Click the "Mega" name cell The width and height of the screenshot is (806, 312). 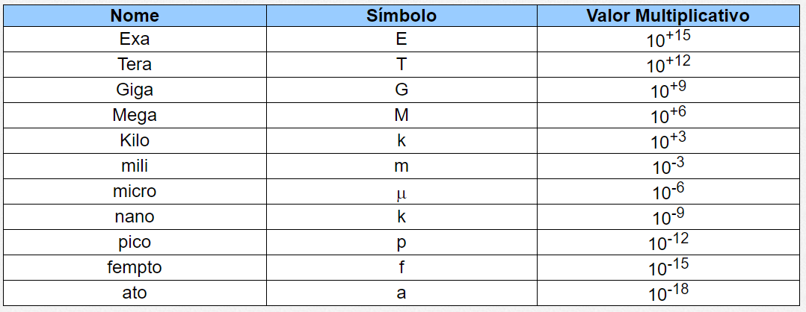pos(135,116)
